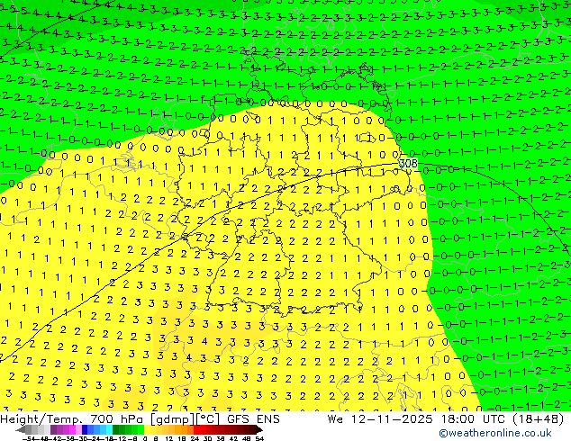
Task: Click the date 'We 12-11-2025' text
Action: [x=382, y=418]
